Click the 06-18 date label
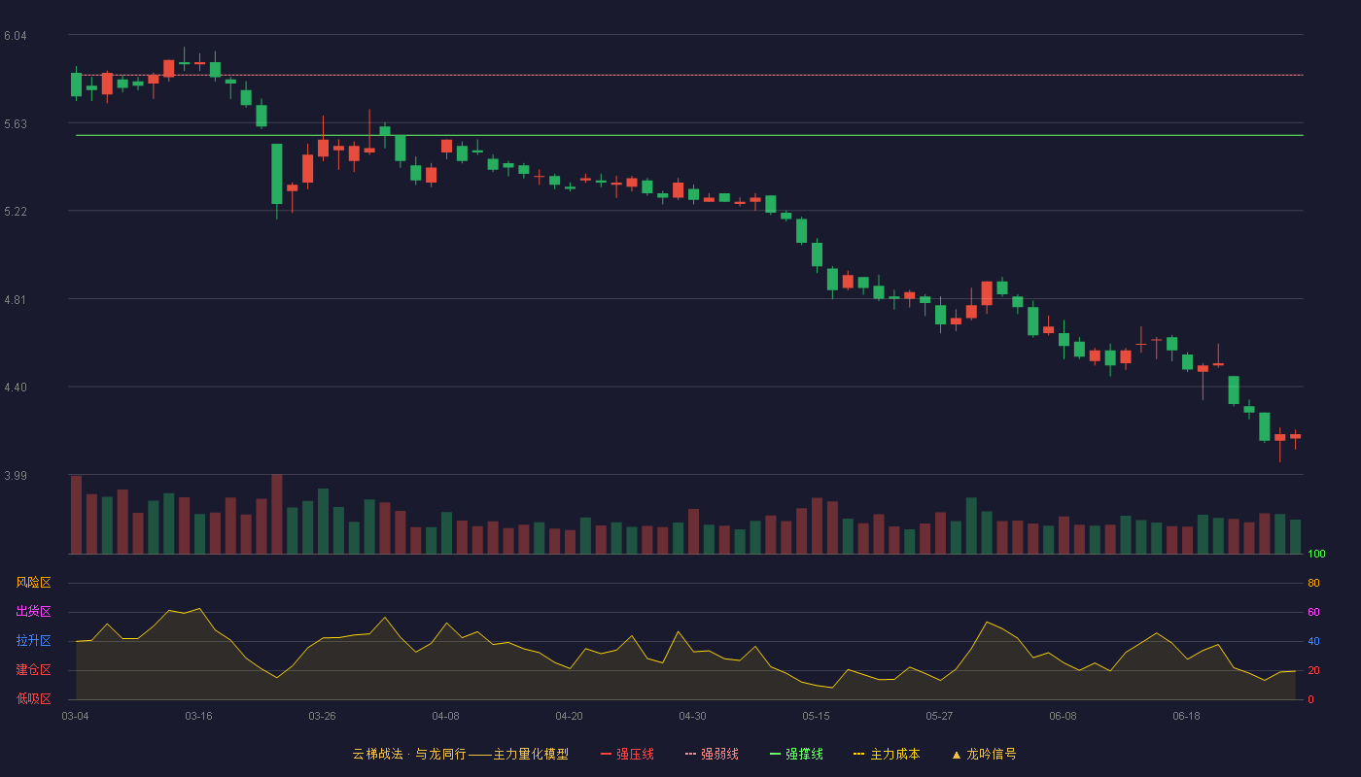Screen dimensions: 1361x777 point(1187,716)
